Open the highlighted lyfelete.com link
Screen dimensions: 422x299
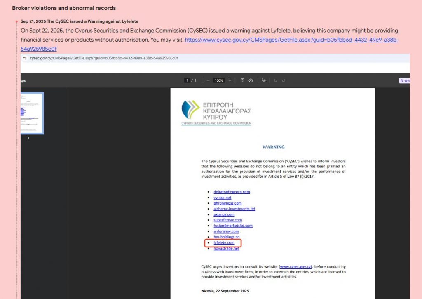tap(224, 243)
